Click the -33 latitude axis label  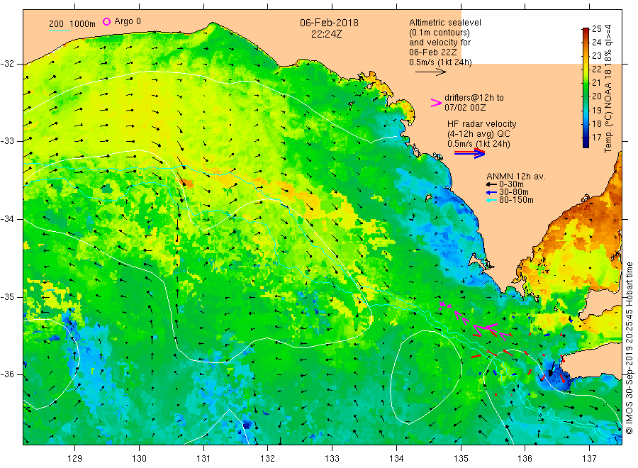click(7, 141)
